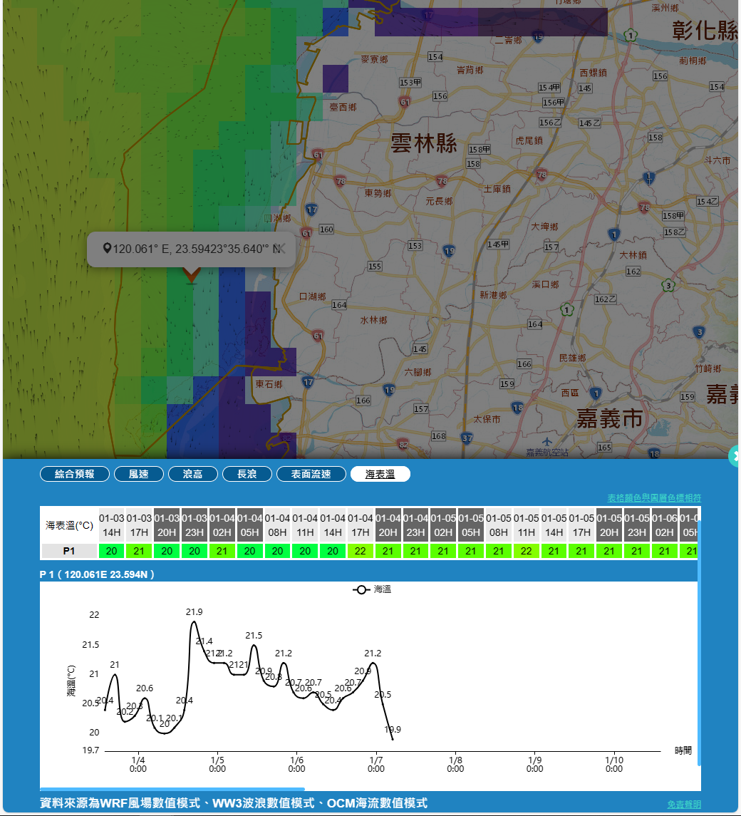The height and width of the screenshot is (816, 741).
Task: Show the 長浪 forecast tab
Action: click(x=247, y=474)
